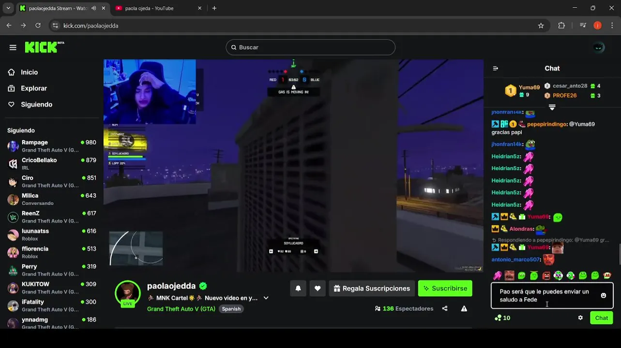This screenshot has height=348, width=621.
Task: Click pepepirindingo username in chat
Action: pos(547,124)
